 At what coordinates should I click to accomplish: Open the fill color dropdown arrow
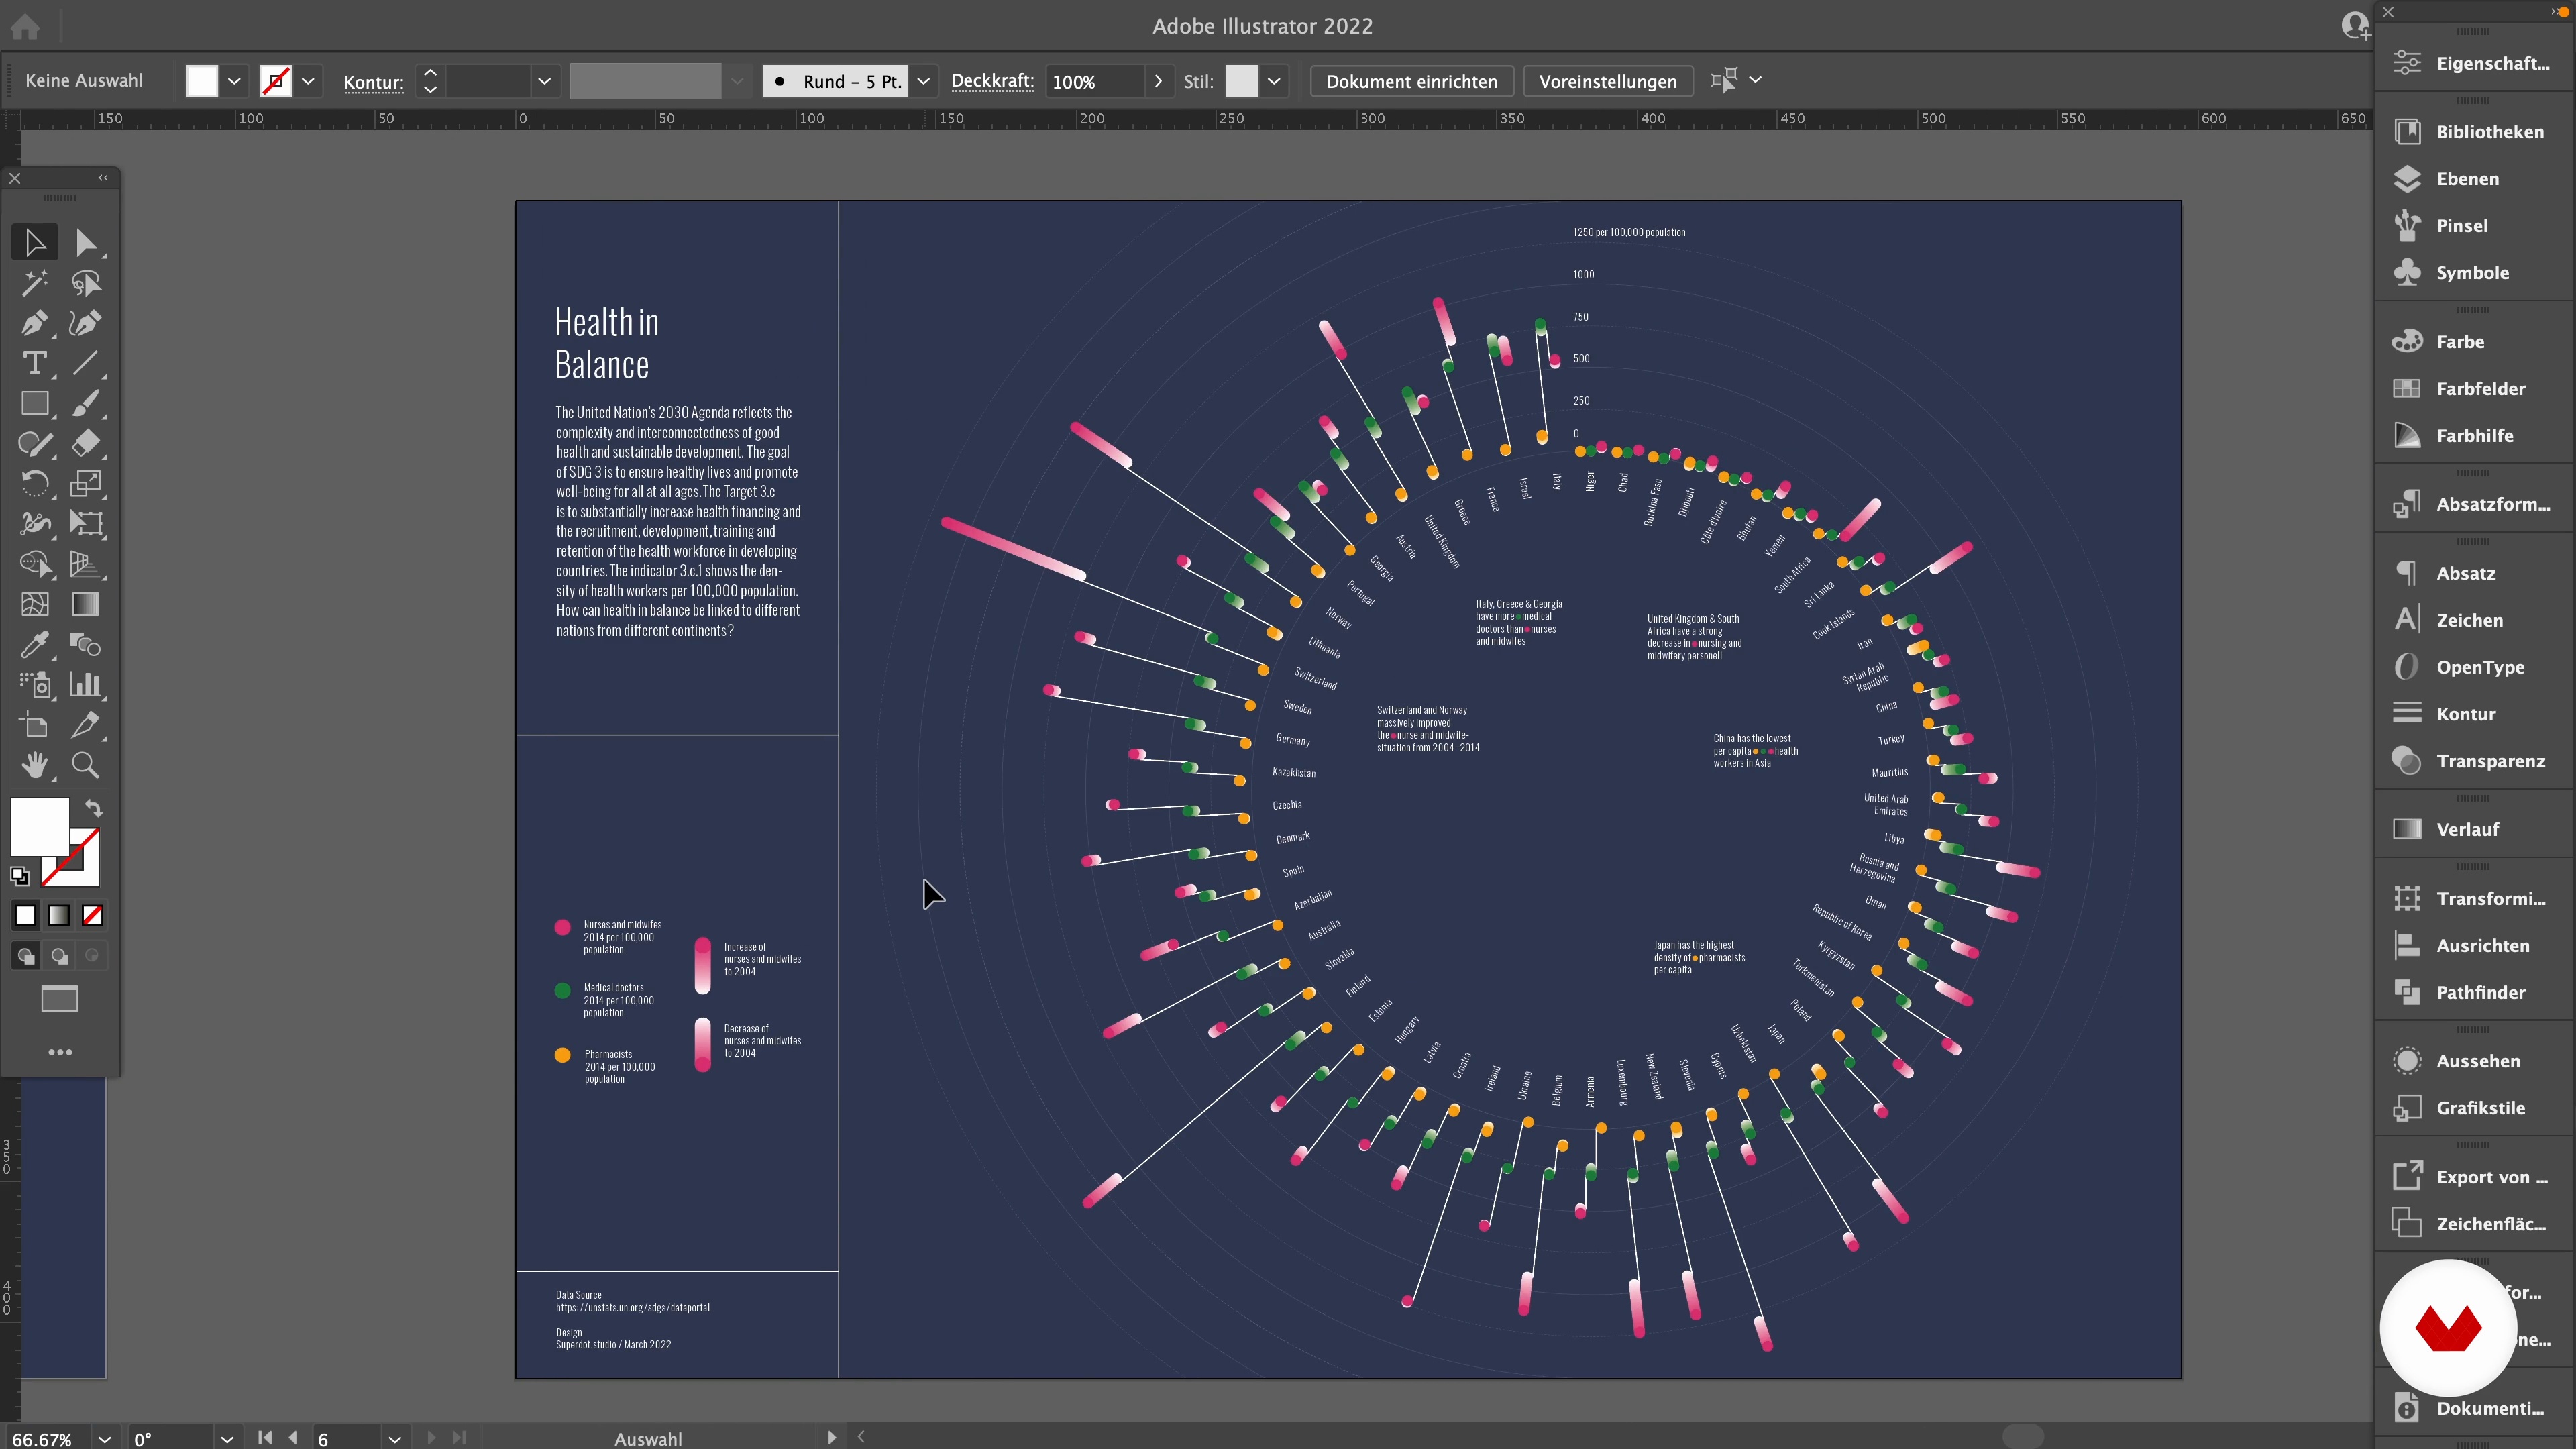click(x=234, y=81)
